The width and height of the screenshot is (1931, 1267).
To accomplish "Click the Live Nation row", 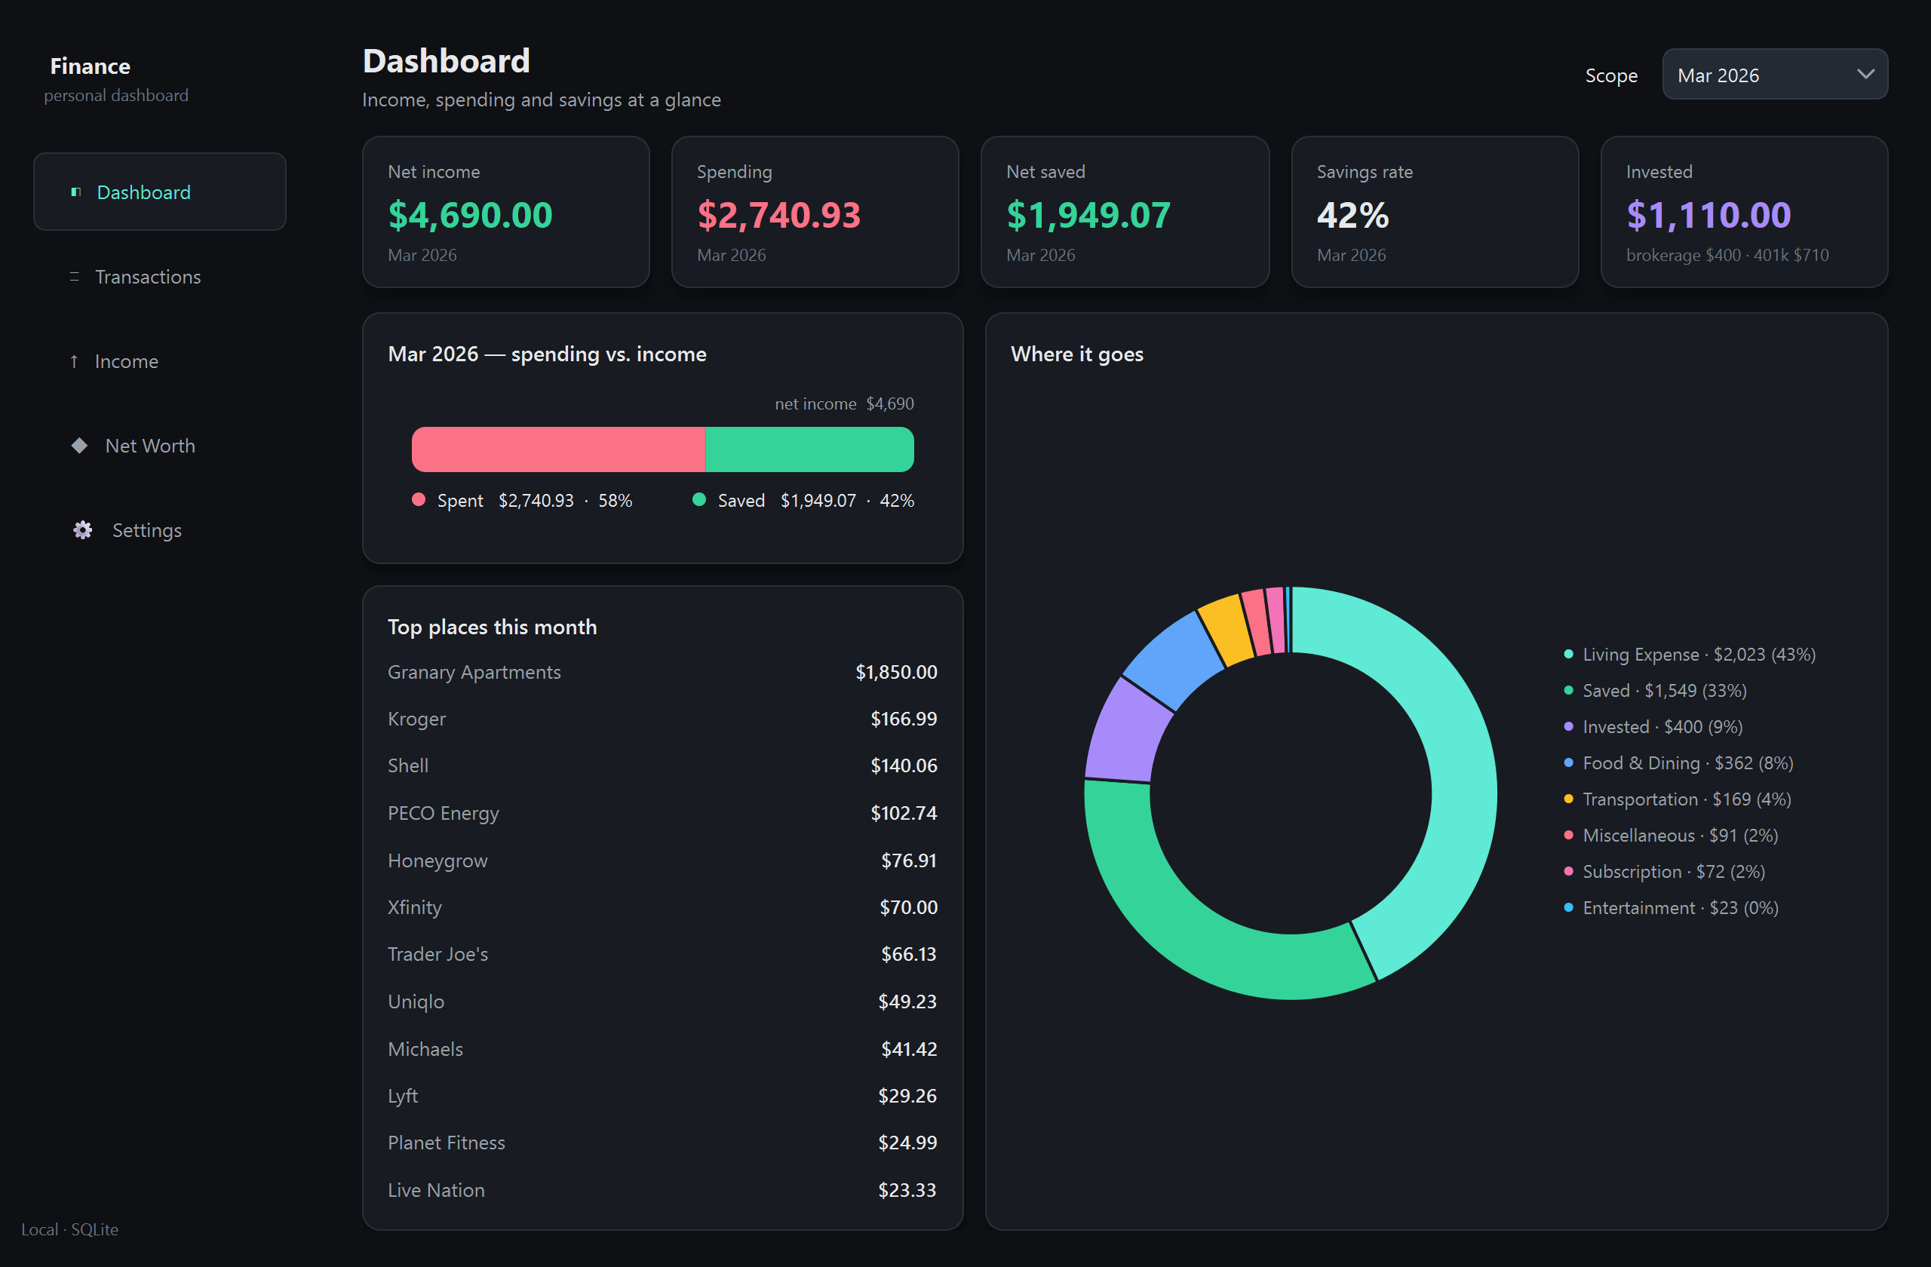I will click(662, 1190).
